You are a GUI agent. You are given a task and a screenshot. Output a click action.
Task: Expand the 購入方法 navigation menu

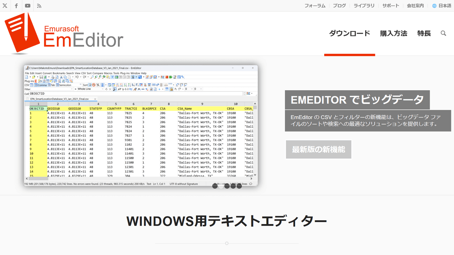coord(393,33)
